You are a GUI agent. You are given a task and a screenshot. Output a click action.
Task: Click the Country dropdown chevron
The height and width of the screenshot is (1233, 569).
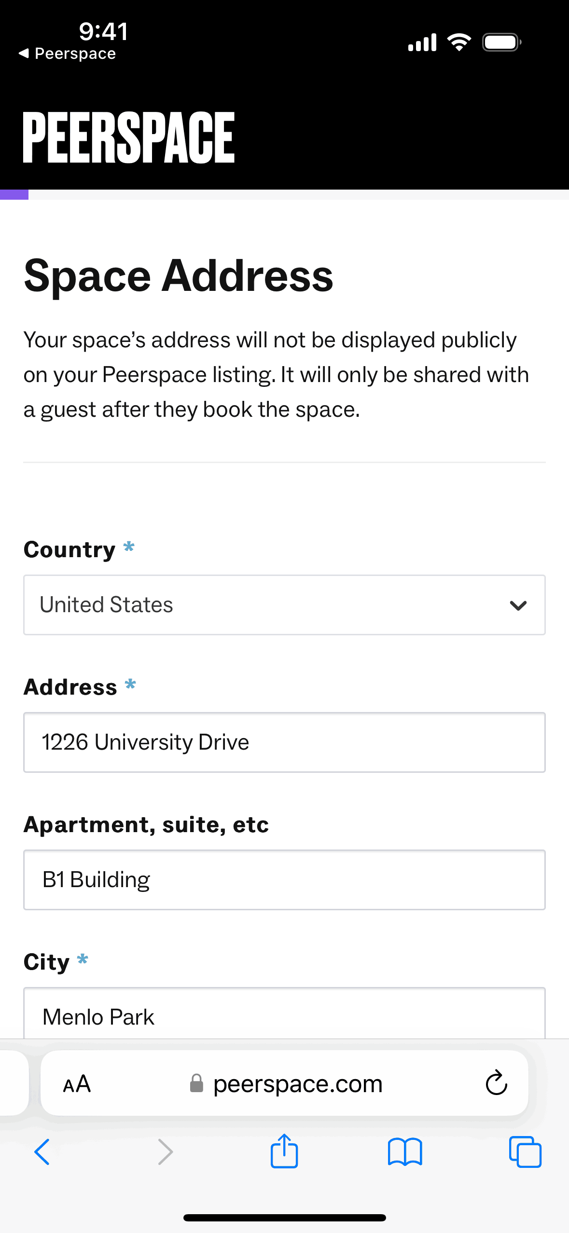(518, 605)
